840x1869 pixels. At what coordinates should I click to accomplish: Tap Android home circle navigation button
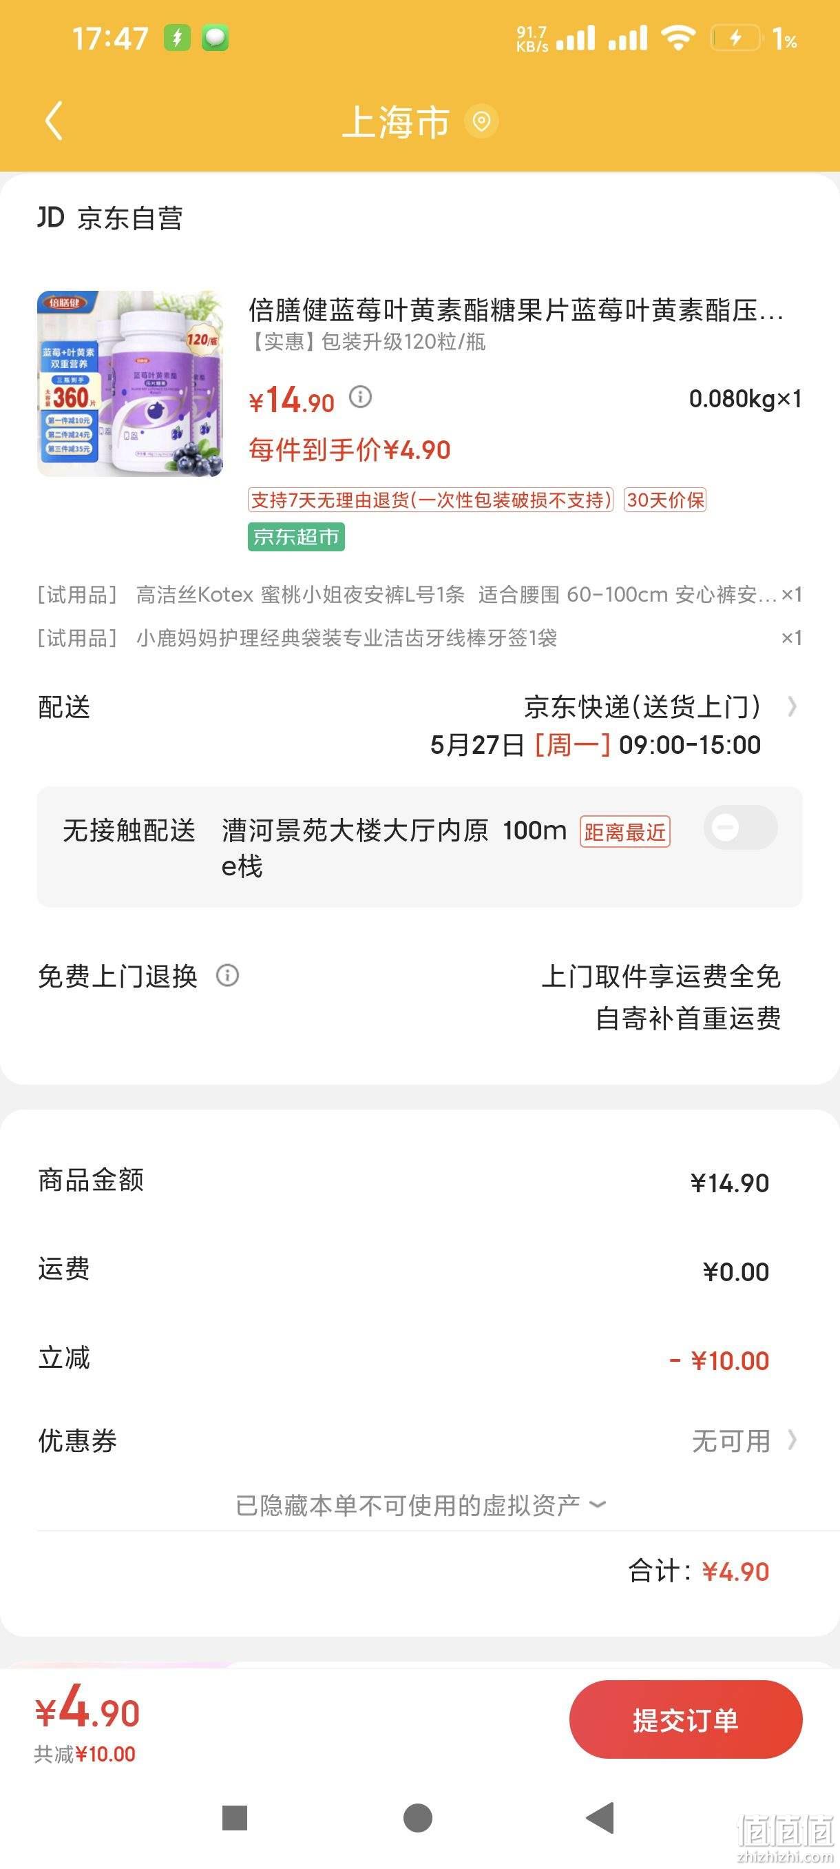click(x=417, y=1817)
